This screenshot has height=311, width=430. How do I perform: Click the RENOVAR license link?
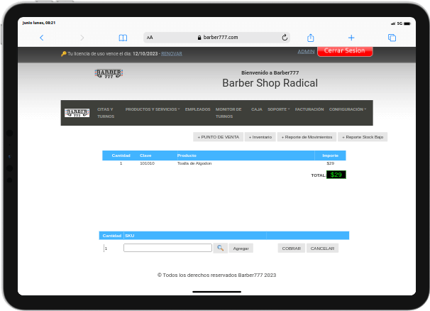pos(172,53)
